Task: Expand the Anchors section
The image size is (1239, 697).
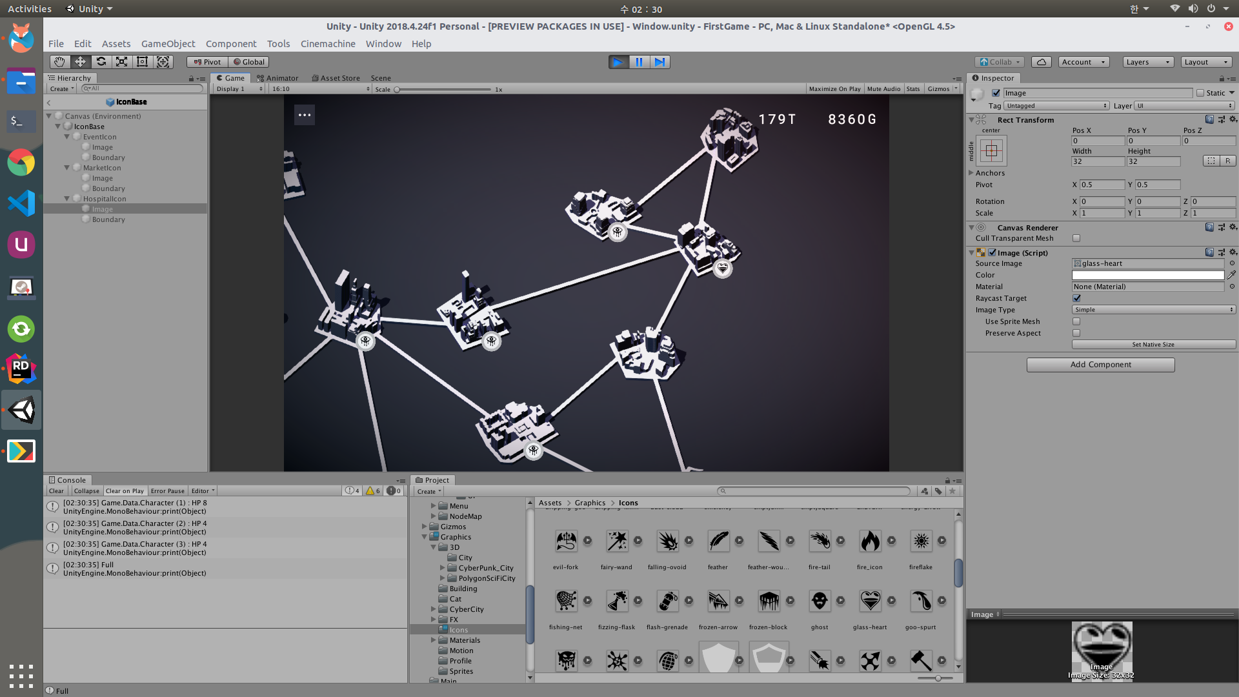Action: coord(971,173)
